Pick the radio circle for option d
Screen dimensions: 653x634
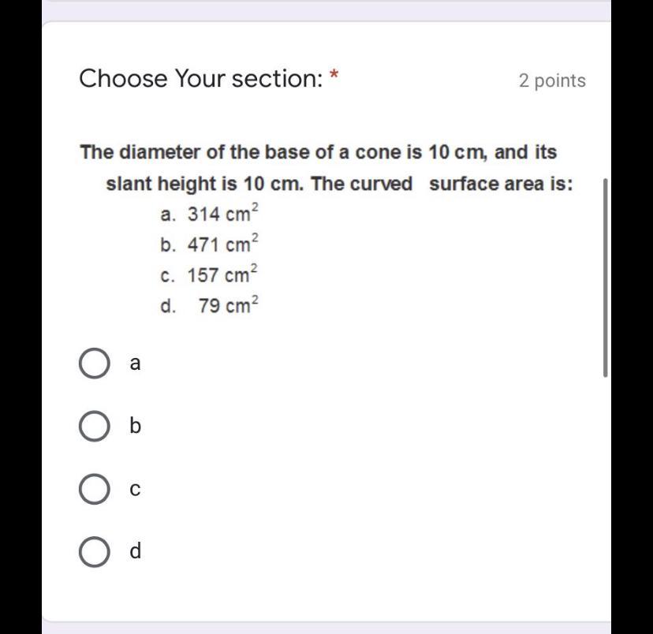(94, 551)
